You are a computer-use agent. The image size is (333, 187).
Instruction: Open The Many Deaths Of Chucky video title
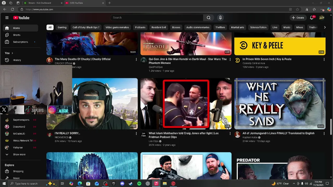click(82, 59)
